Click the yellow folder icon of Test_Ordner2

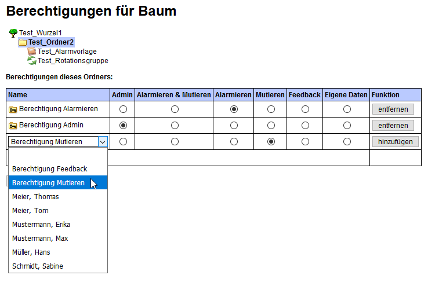pos(23,43)
